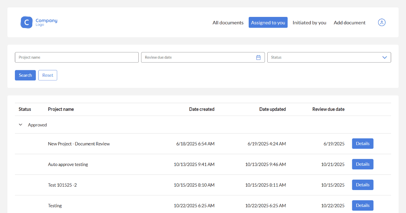Focus the Project name input field
406x213 pixels.
pos(77,57)
